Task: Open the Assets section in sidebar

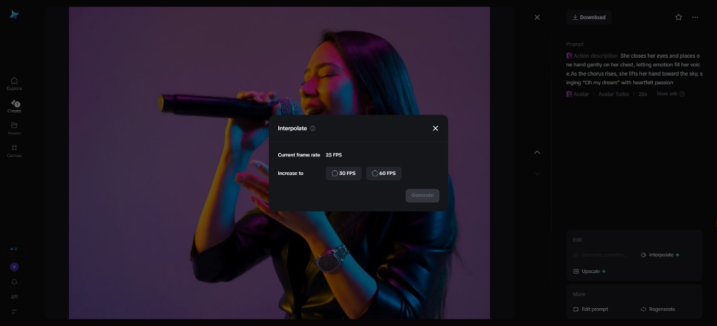Action: coord(14,129)
